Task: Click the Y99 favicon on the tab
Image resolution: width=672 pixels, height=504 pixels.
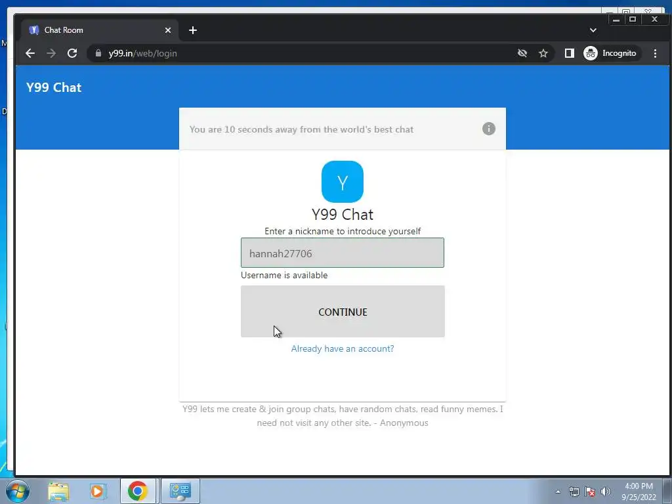Action: point(34,30)
